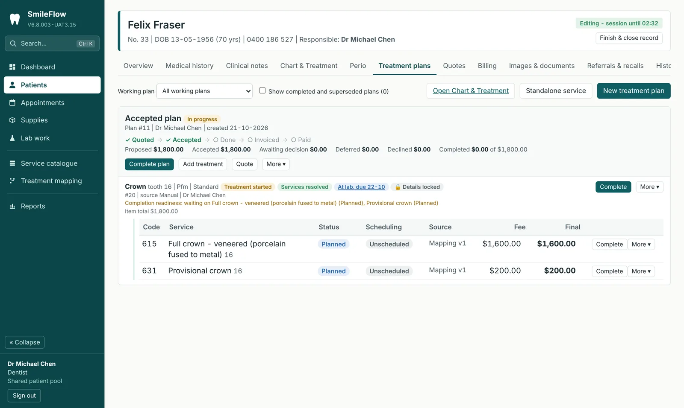Click the Details locked padlock icon

(x=398, y=187)
